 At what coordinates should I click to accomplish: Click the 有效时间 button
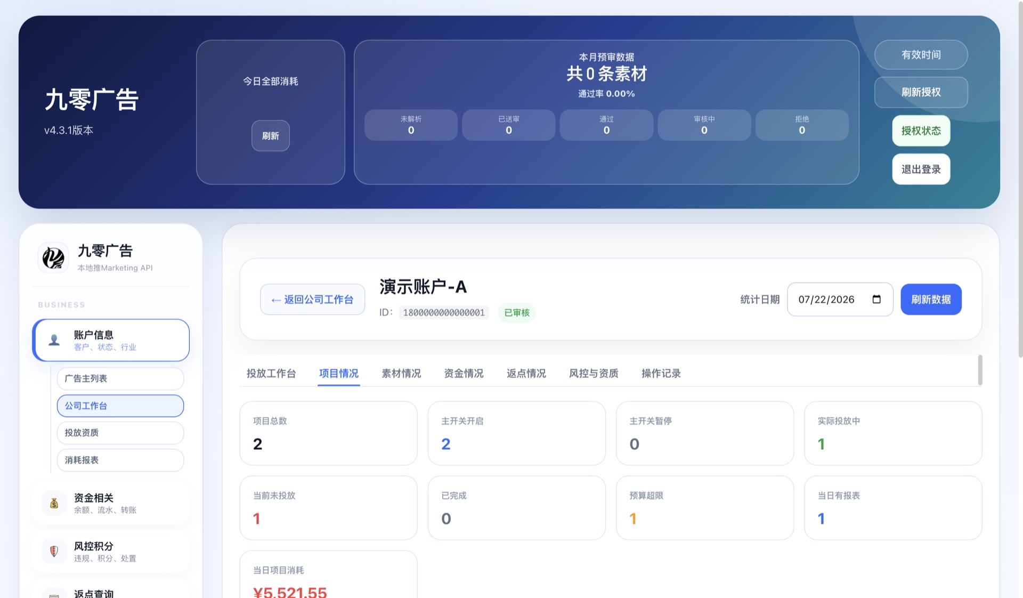[921, 55]
